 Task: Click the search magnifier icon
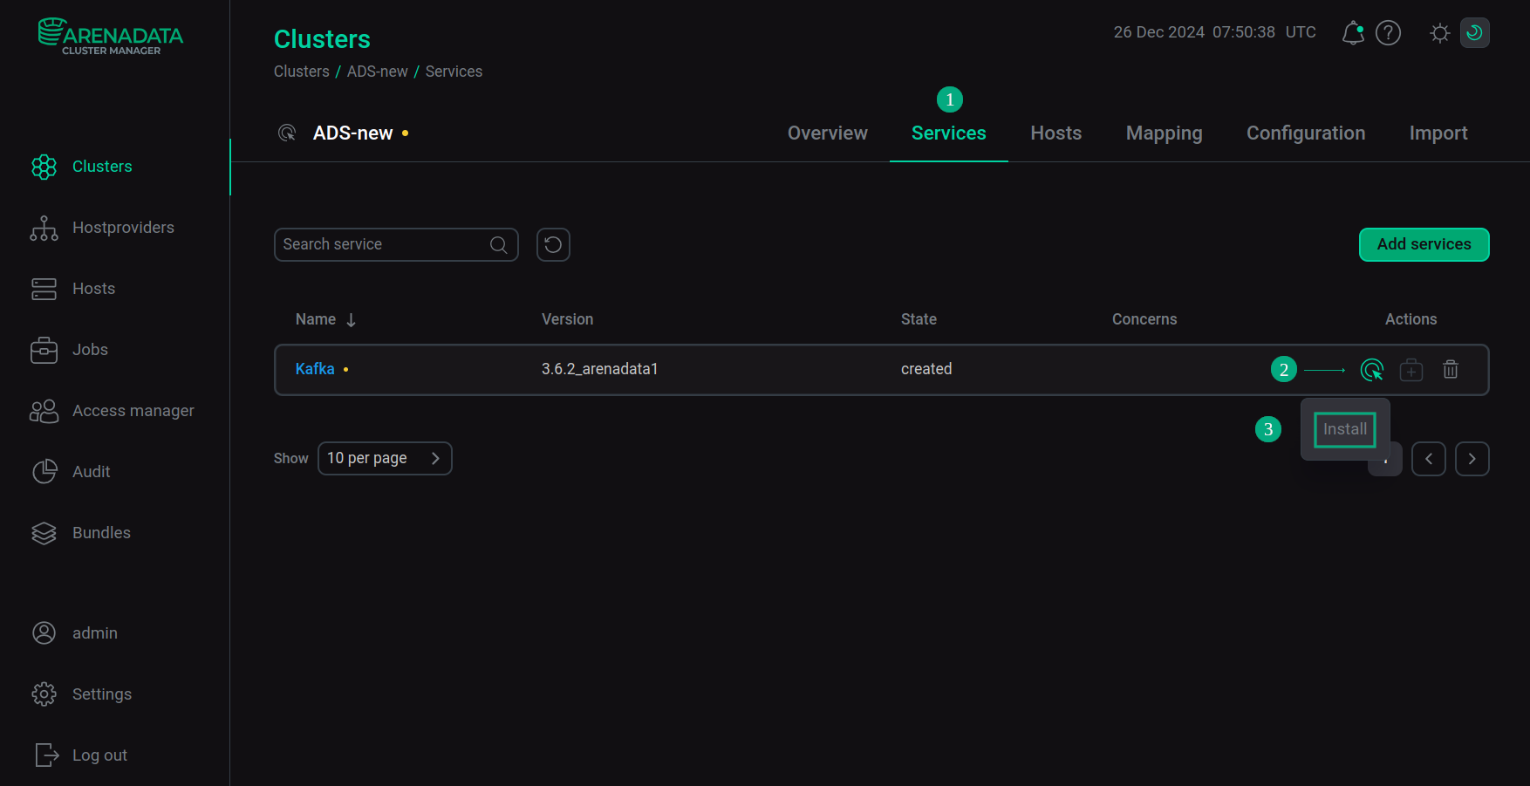[498, 245]
